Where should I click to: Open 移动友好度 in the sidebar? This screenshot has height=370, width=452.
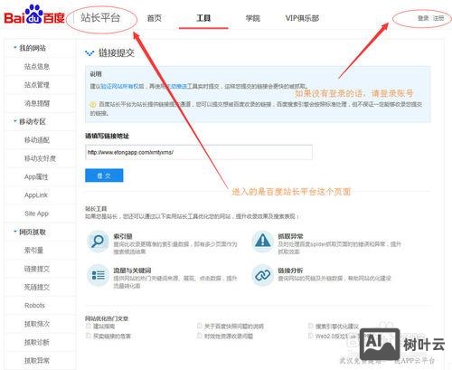pos(40,158)
